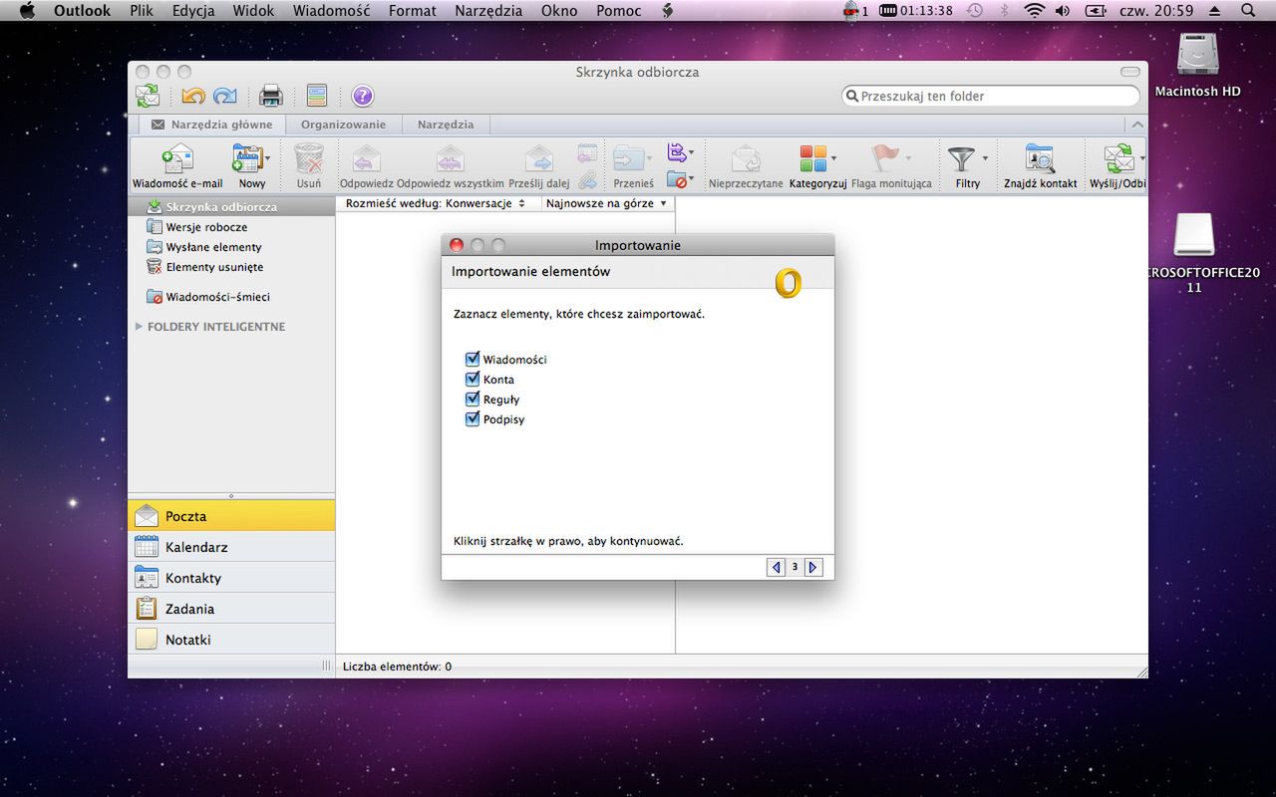
Task: Uncheck the Wiadomości checkbox
Action: (x=473, y=360)
